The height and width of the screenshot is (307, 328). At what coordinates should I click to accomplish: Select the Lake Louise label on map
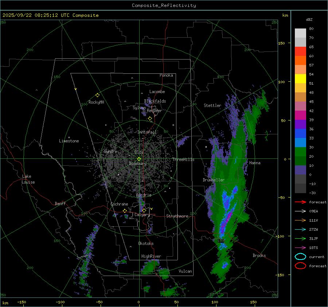click(28, 179)
